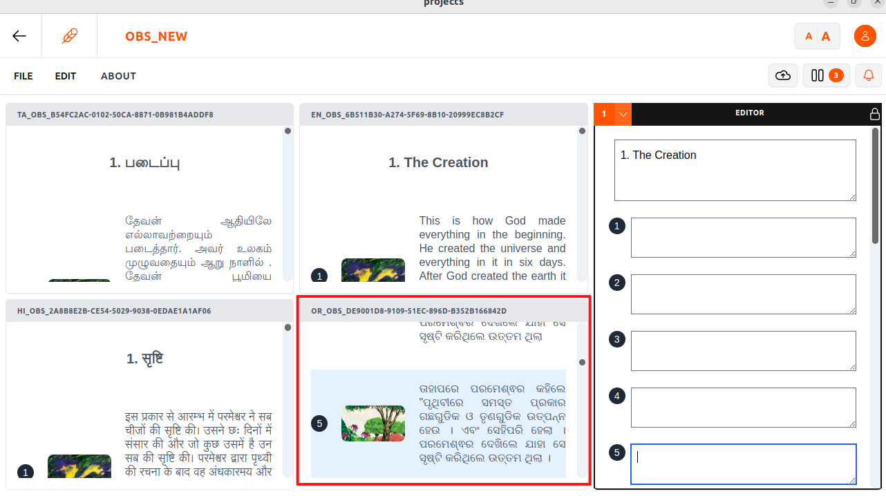This screenshot has height=496, width=886.
Task: Toggle scroll sync dot on TA_OBS pane
Action: [x=288, y=130]
